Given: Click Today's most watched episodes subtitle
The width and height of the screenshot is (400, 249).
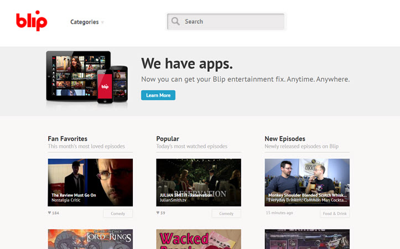Looking at the screenshot, I should pos(191,147).
